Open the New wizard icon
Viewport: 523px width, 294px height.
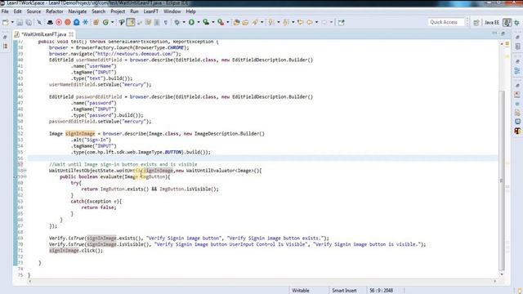(6, 22)
